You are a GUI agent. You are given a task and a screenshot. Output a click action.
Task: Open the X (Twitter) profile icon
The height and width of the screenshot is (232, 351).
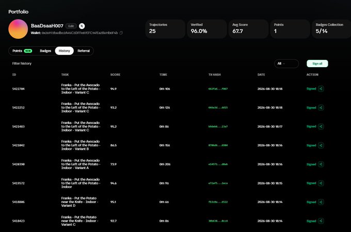tap(82, 26)
